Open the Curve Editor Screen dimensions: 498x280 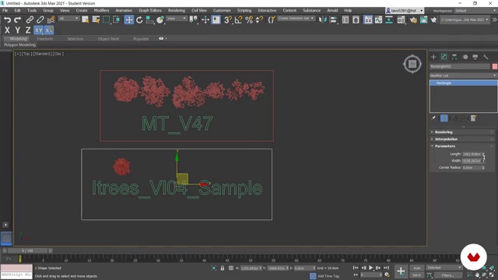pos(378,19)
